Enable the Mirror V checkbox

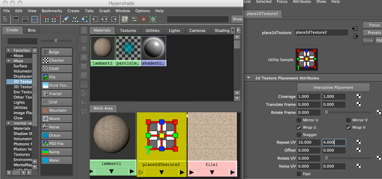(x=349, y=120)
